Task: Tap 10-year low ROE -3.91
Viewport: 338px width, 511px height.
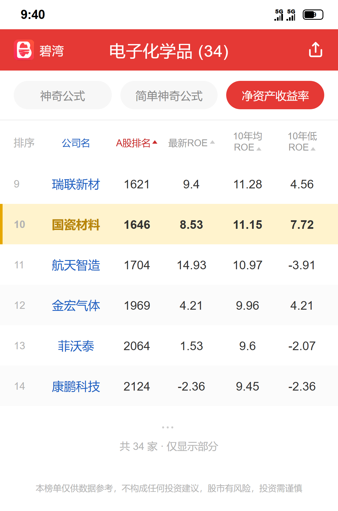Action: click(x=302, y=265)
